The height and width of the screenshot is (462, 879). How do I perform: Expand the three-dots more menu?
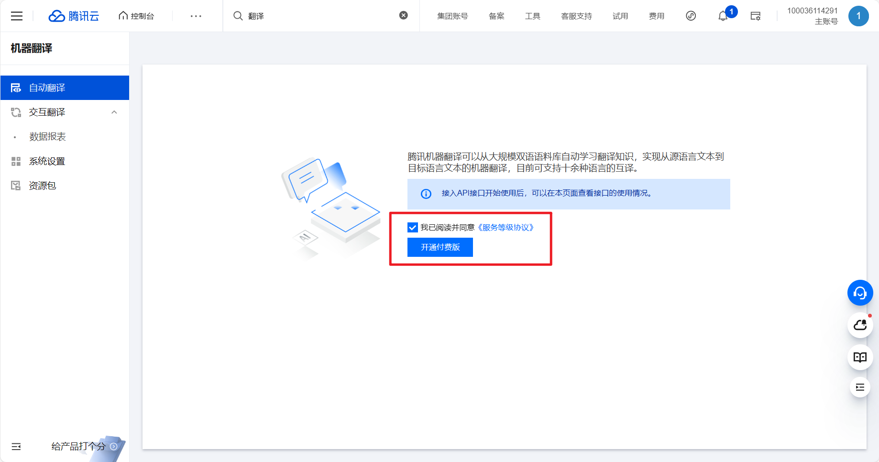tap(196, 16)
